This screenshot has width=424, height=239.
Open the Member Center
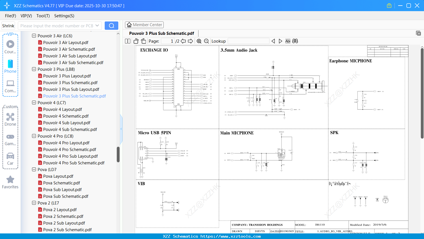[144, 25]
